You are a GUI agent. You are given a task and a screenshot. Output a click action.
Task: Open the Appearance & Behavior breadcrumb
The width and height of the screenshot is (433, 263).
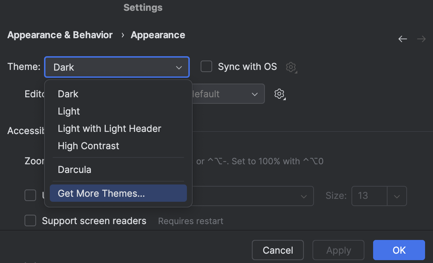[x=60, y=35]
